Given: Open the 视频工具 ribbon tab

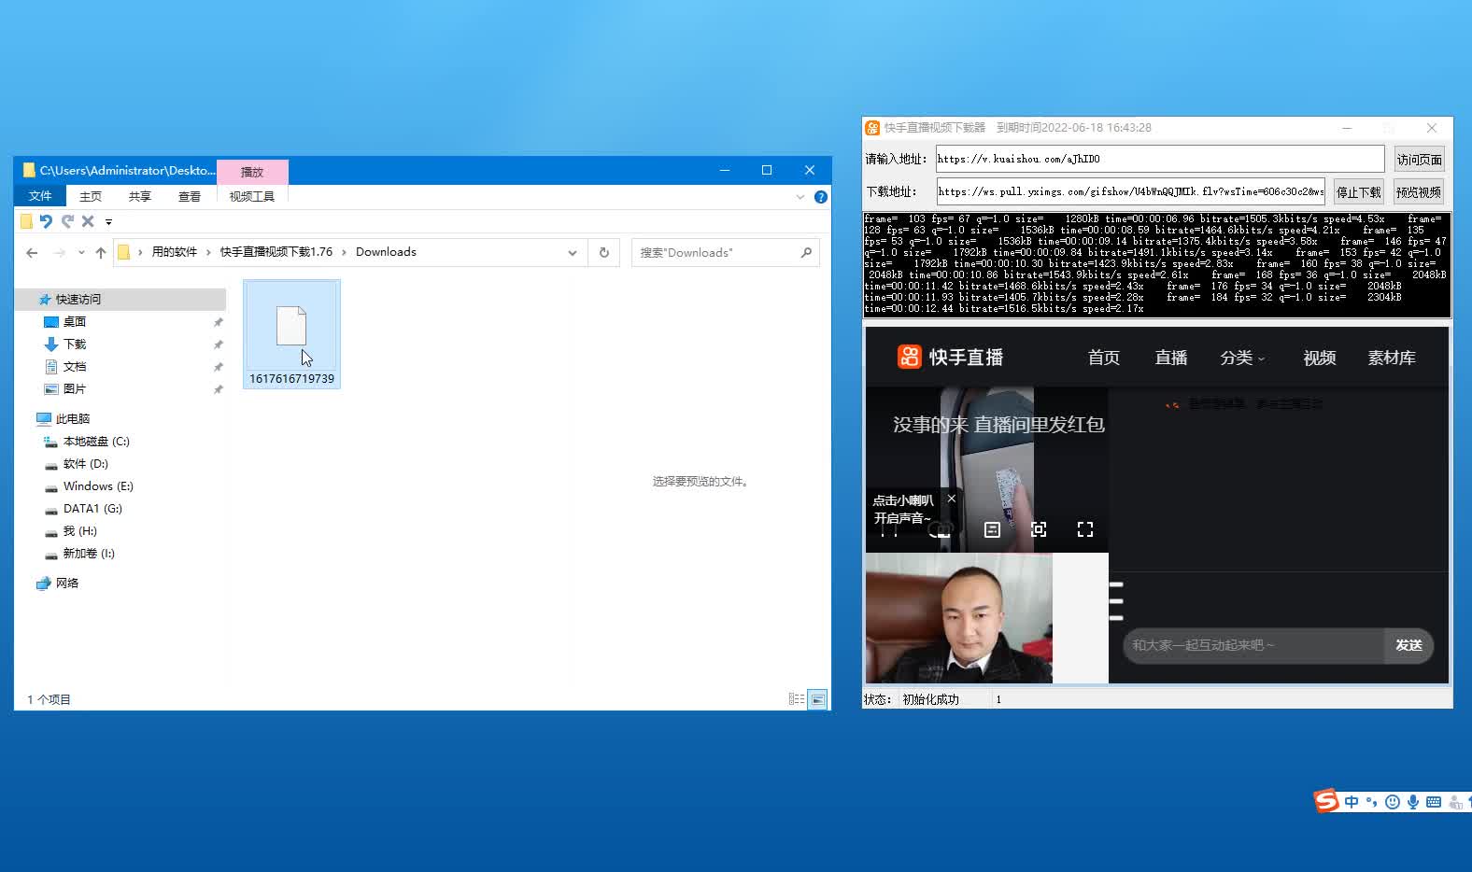Looking at the screenshot, I should (x=252, y=196).
